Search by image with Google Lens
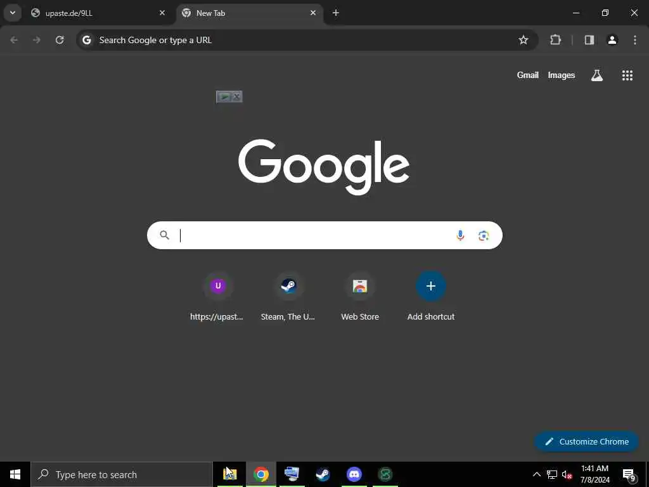 484,235
